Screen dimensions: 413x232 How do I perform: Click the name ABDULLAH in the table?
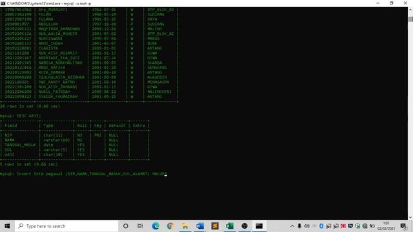pos(48,24)
